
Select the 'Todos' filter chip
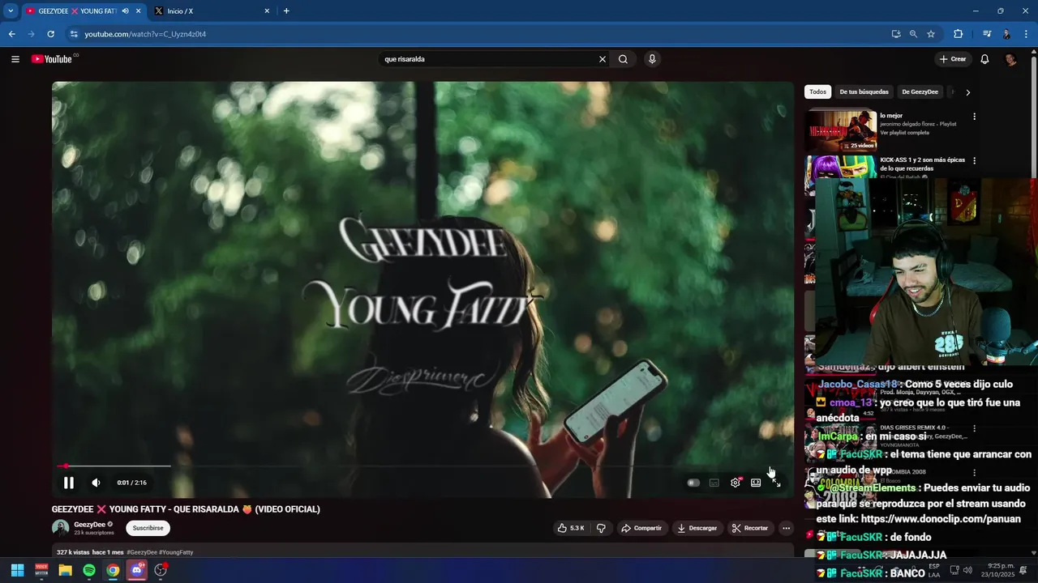pyautogui.click(x=818, y=91)
